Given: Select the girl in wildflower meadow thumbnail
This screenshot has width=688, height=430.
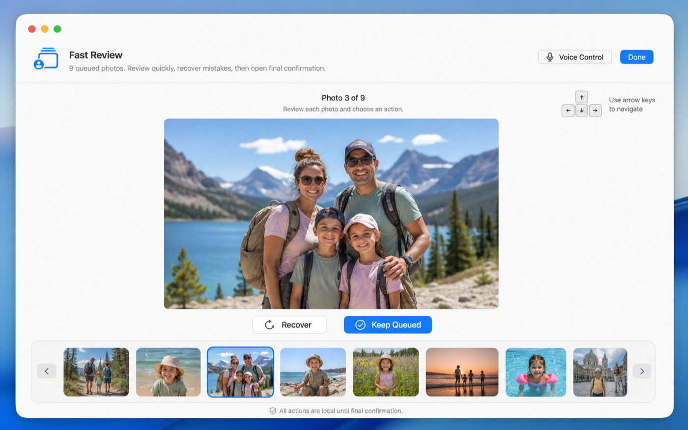Looking at the screenshot, I should (386, 372).
